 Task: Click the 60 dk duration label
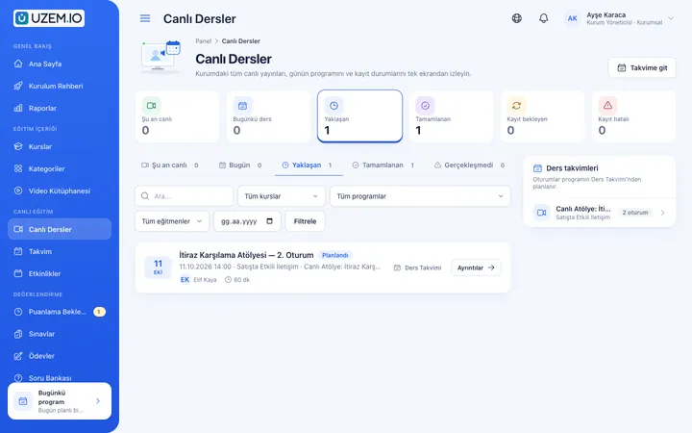click(x=237, y=280)
